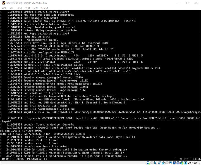
Task: Click the hard disk activity status icon
Action: tap(148, 163)
